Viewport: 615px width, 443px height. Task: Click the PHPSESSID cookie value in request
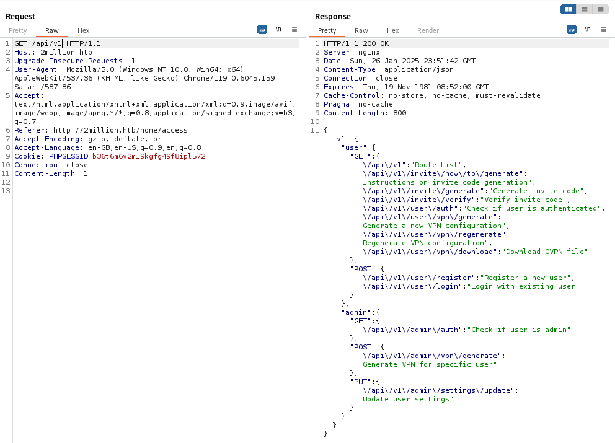tap(149, 157)
